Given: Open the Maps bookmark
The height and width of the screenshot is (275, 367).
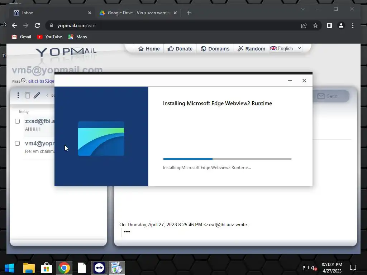Looking at the screenshot, I should 77,37.
